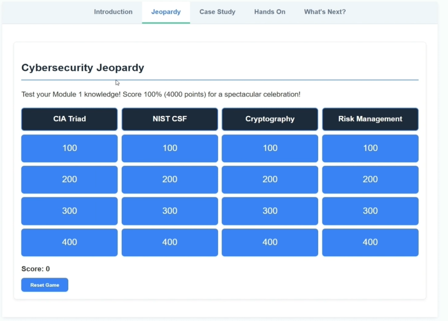Pick the Cryptography 400 point tile
This screenshot has height=321, width=448.
click(270, 242)
